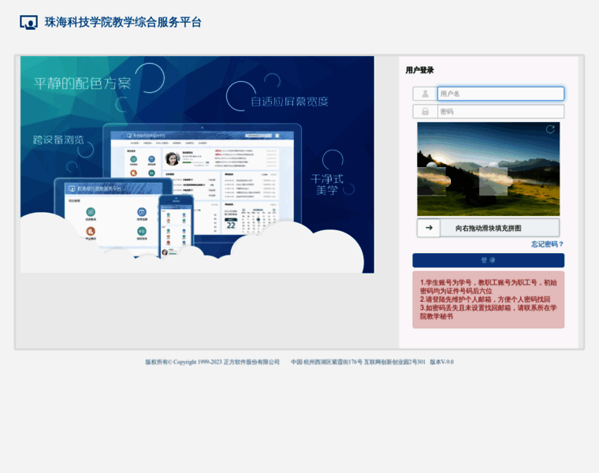Click the captcha puzzle landscape image
Image resolution: width=599 pixels, height=473 pixels.
[488, 169]
